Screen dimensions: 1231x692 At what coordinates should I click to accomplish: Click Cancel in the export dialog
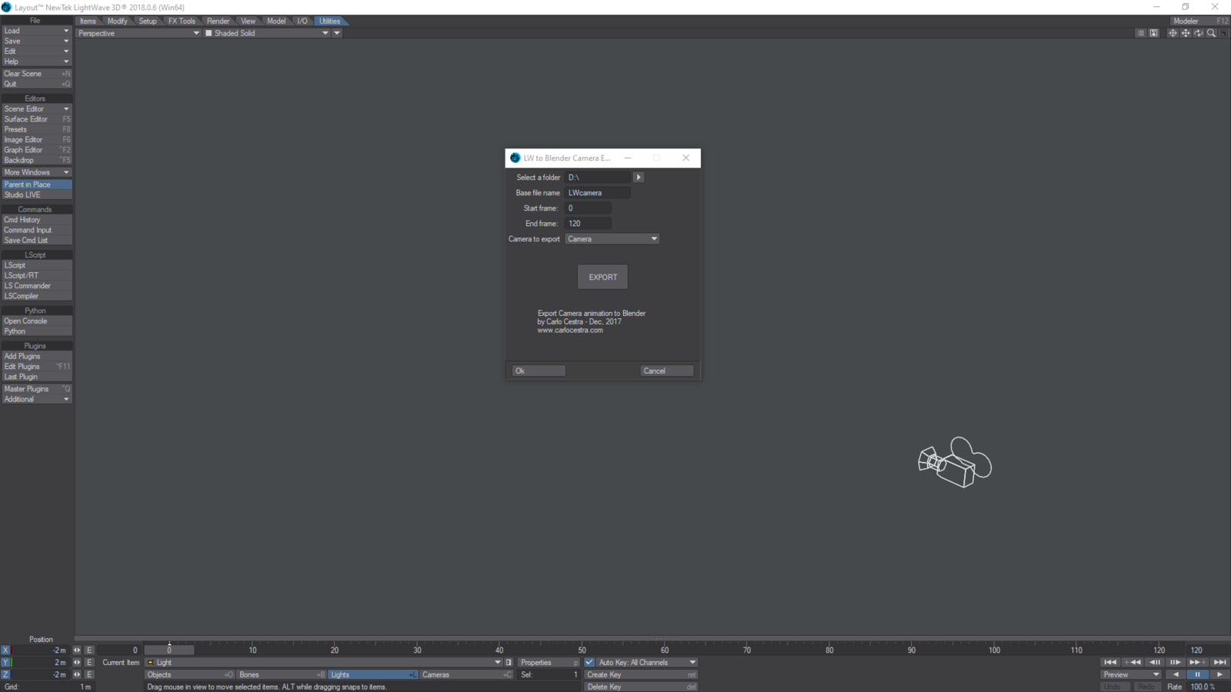tap(667, 371)
